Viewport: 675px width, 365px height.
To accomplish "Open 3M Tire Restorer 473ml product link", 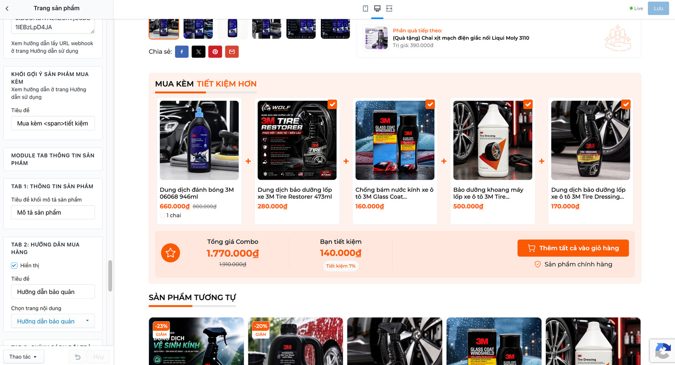I will [295, 193].
